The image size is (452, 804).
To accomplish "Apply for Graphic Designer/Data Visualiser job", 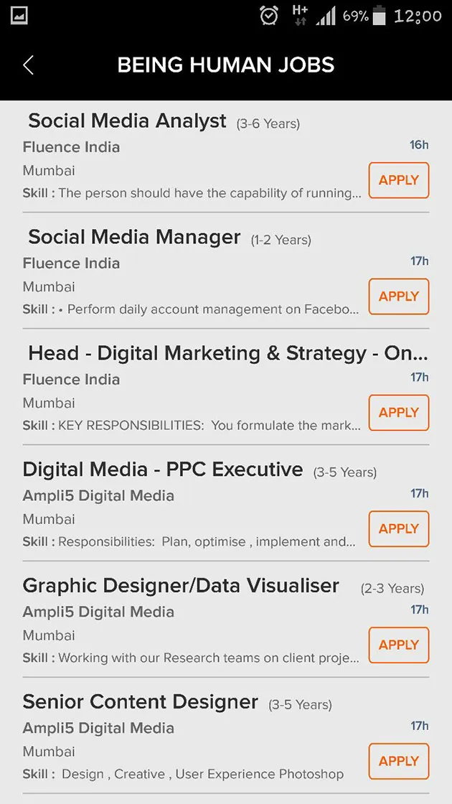I will coord(399,645).
